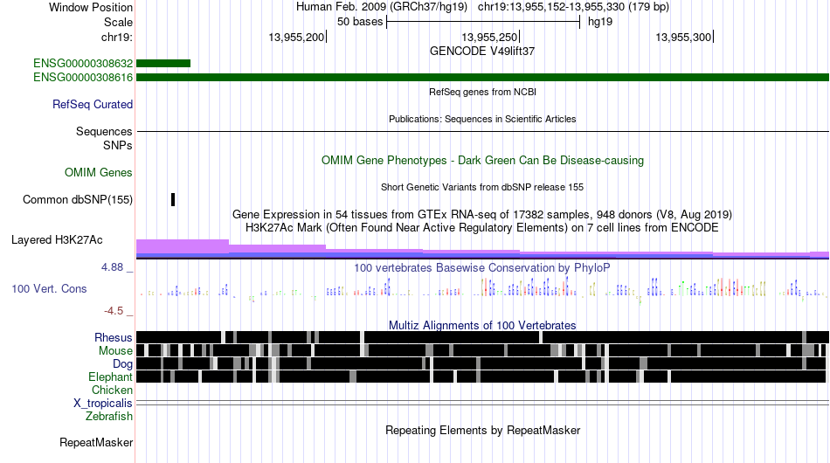Image resolution: width=830 pixels, height=463 pixels.
Task: Click the chr19: ruler label
Action: (117, 37)
